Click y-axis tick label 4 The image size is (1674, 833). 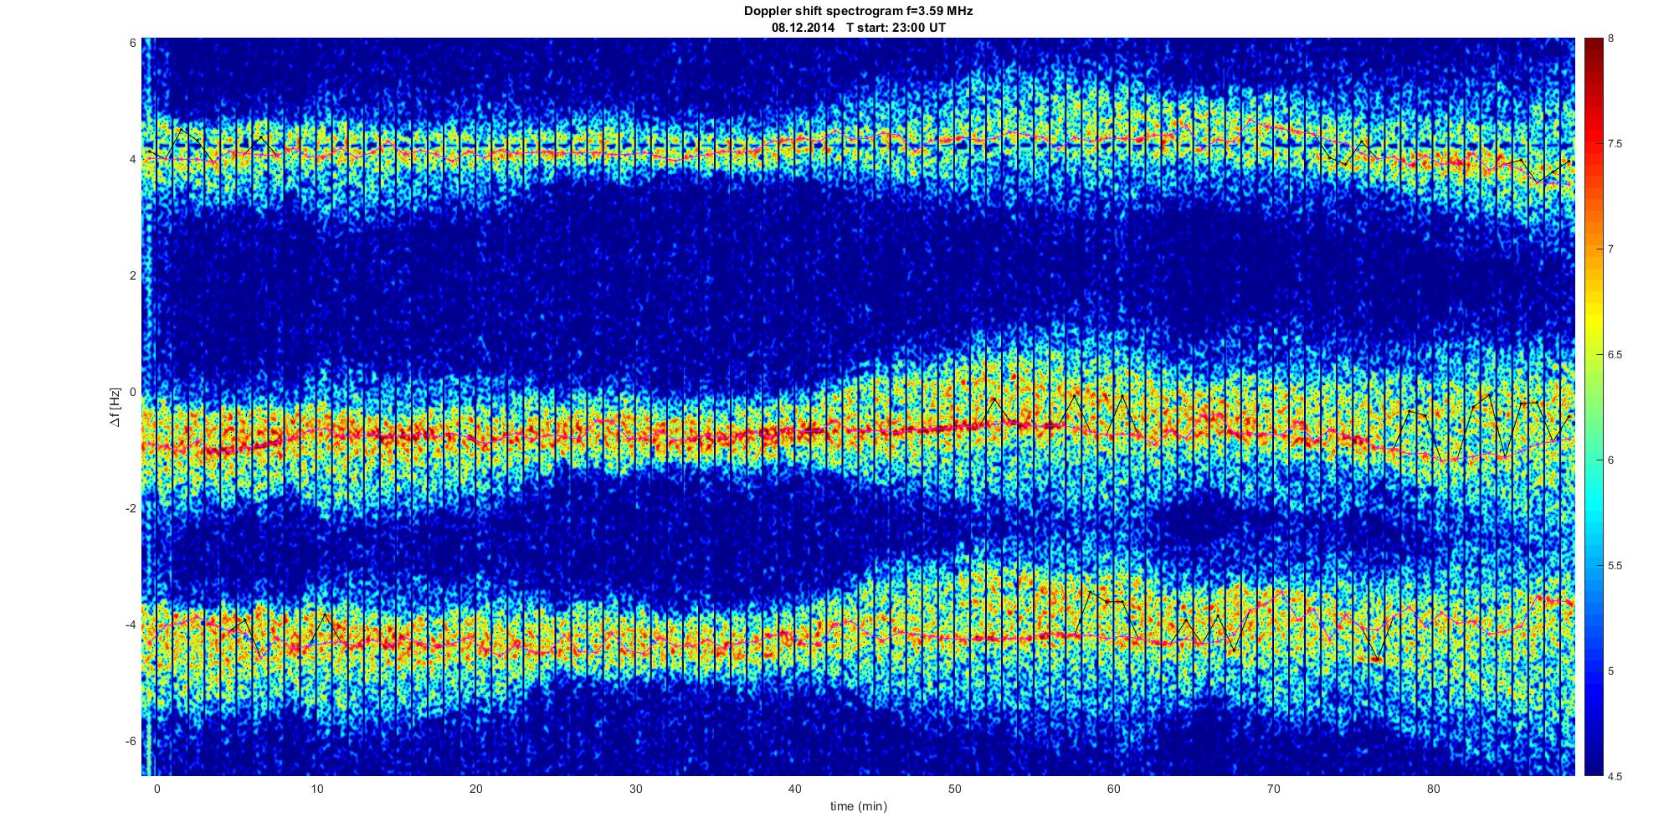click(133, 159)
